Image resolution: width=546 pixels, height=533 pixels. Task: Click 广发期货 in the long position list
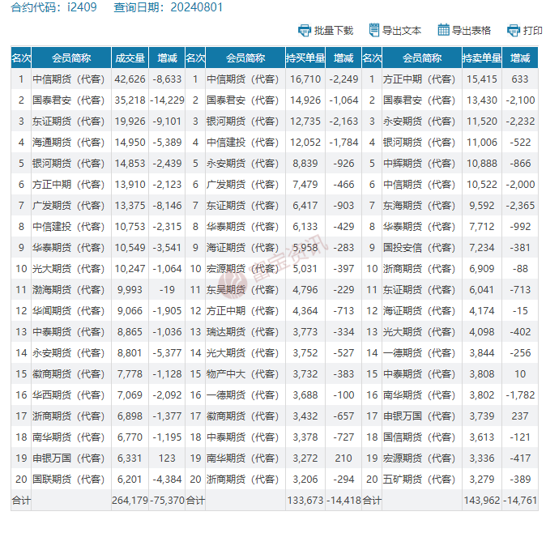point(243,185)
